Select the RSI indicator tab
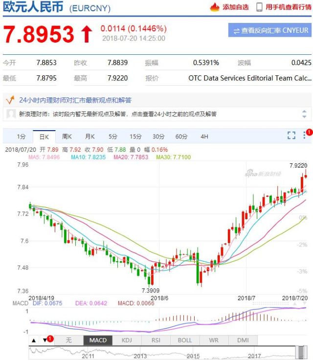The width and height of the screenshot is (313, 361). 156,340
